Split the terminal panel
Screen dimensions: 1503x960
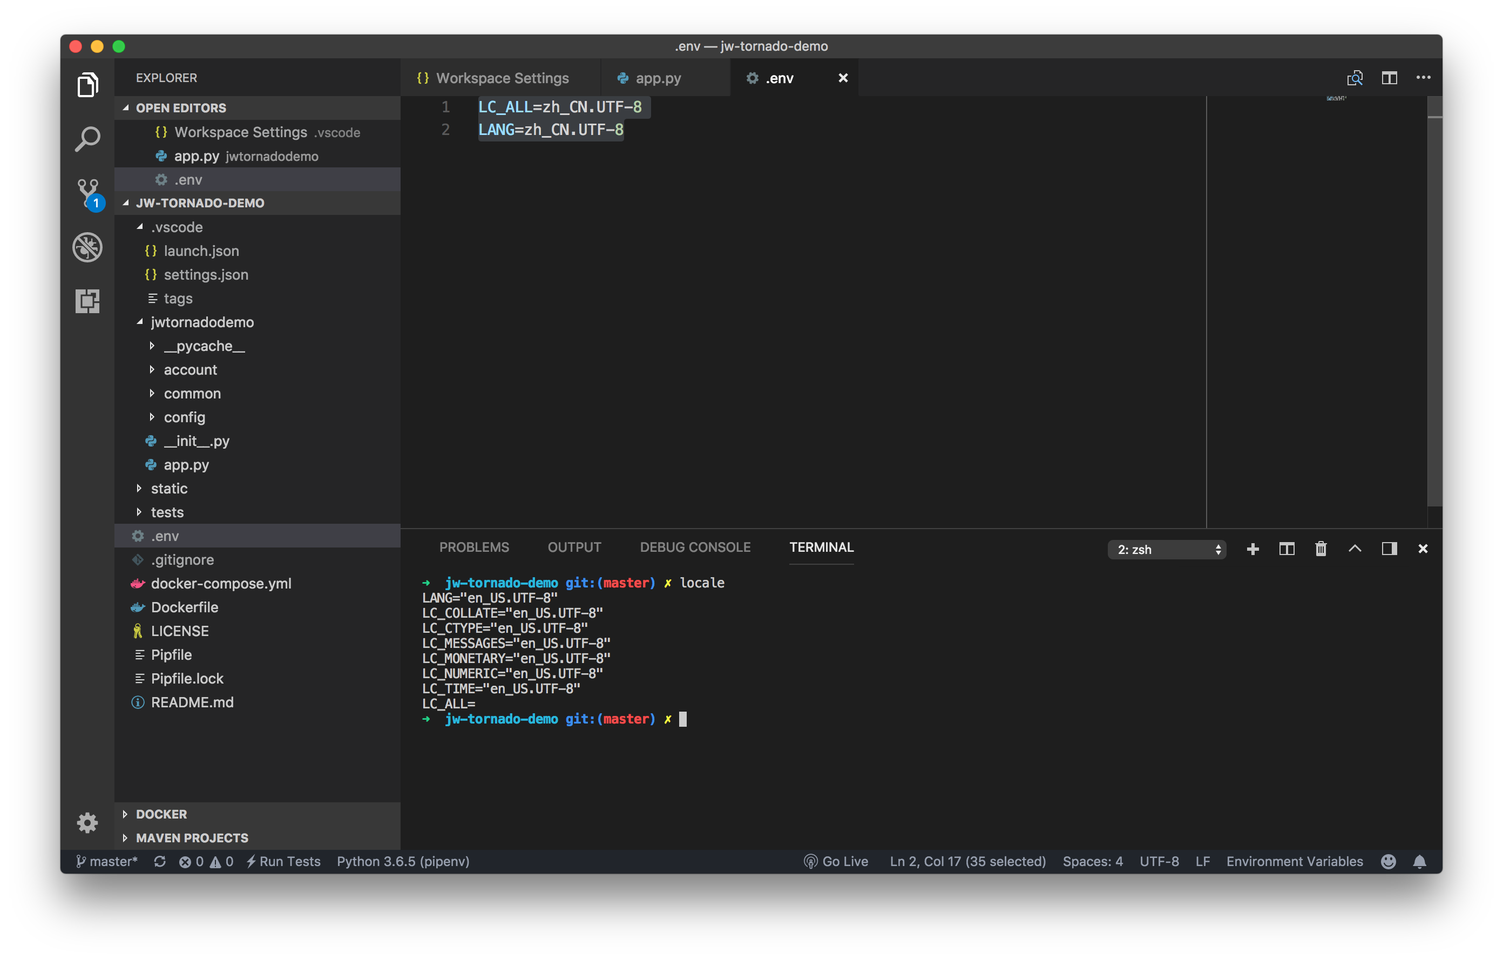1287,549
